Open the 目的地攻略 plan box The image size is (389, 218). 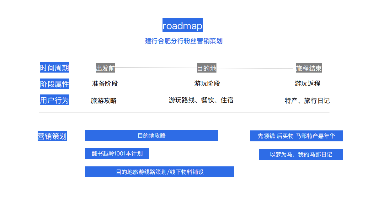pos(152,135)
